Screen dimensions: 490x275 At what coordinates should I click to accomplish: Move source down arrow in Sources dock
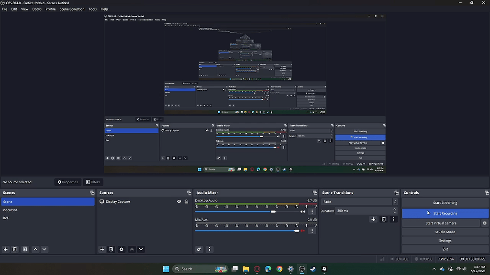coord(141,249)
